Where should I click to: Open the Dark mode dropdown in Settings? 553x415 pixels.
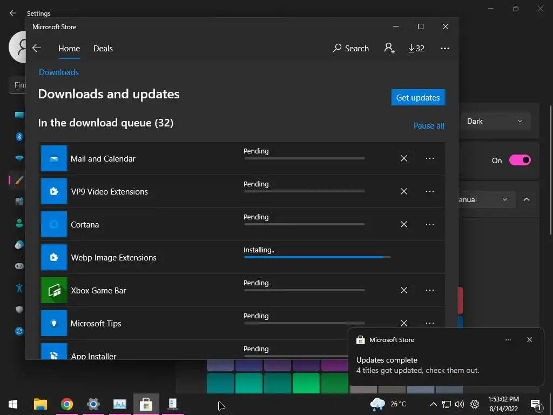tap(495, 121)
